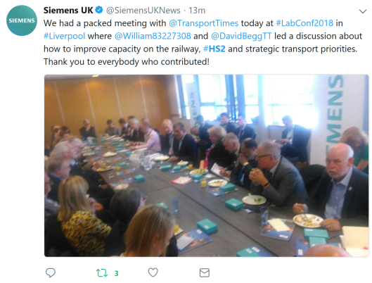Open the #Liverpool hashtag

click(64, 36)
